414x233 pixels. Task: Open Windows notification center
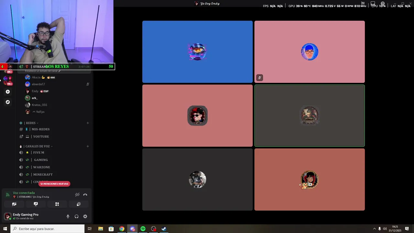coord(407,229)
